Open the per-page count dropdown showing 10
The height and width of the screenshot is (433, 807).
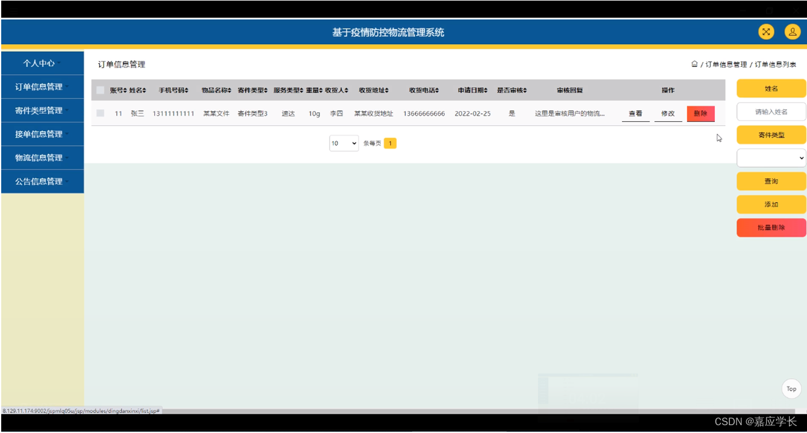tap(344, 143)
